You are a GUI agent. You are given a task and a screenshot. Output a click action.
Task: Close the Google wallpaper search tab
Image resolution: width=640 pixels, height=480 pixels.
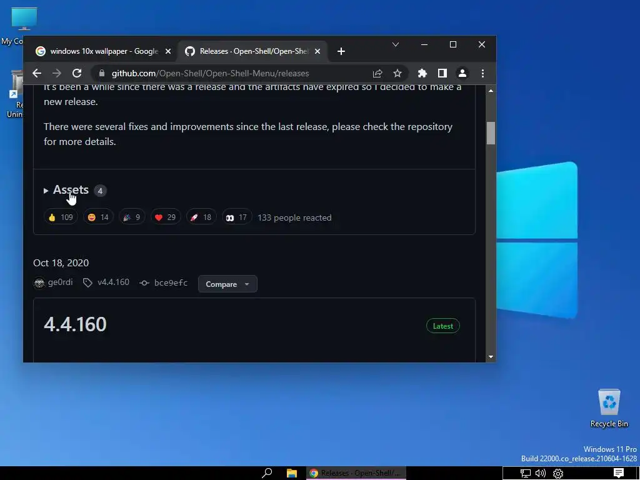click(167, 51)
